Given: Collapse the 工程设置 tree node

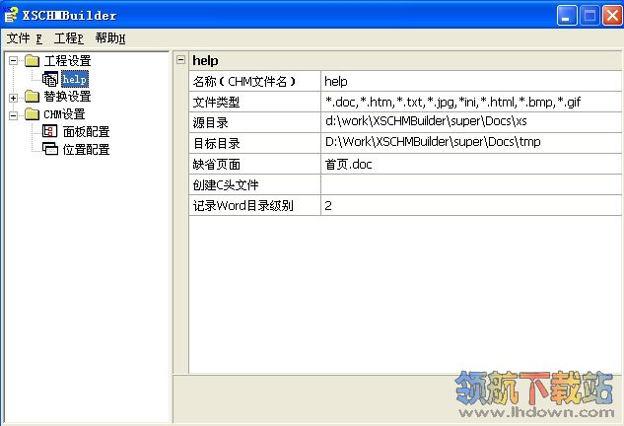Looking at the screenshot, I should click(14, 61).
